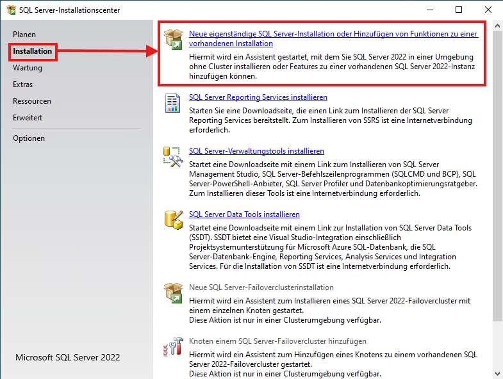This screenshot has width=503, height=379.
Task: Maximize the Installationscenter window
Action: [459, 10]
